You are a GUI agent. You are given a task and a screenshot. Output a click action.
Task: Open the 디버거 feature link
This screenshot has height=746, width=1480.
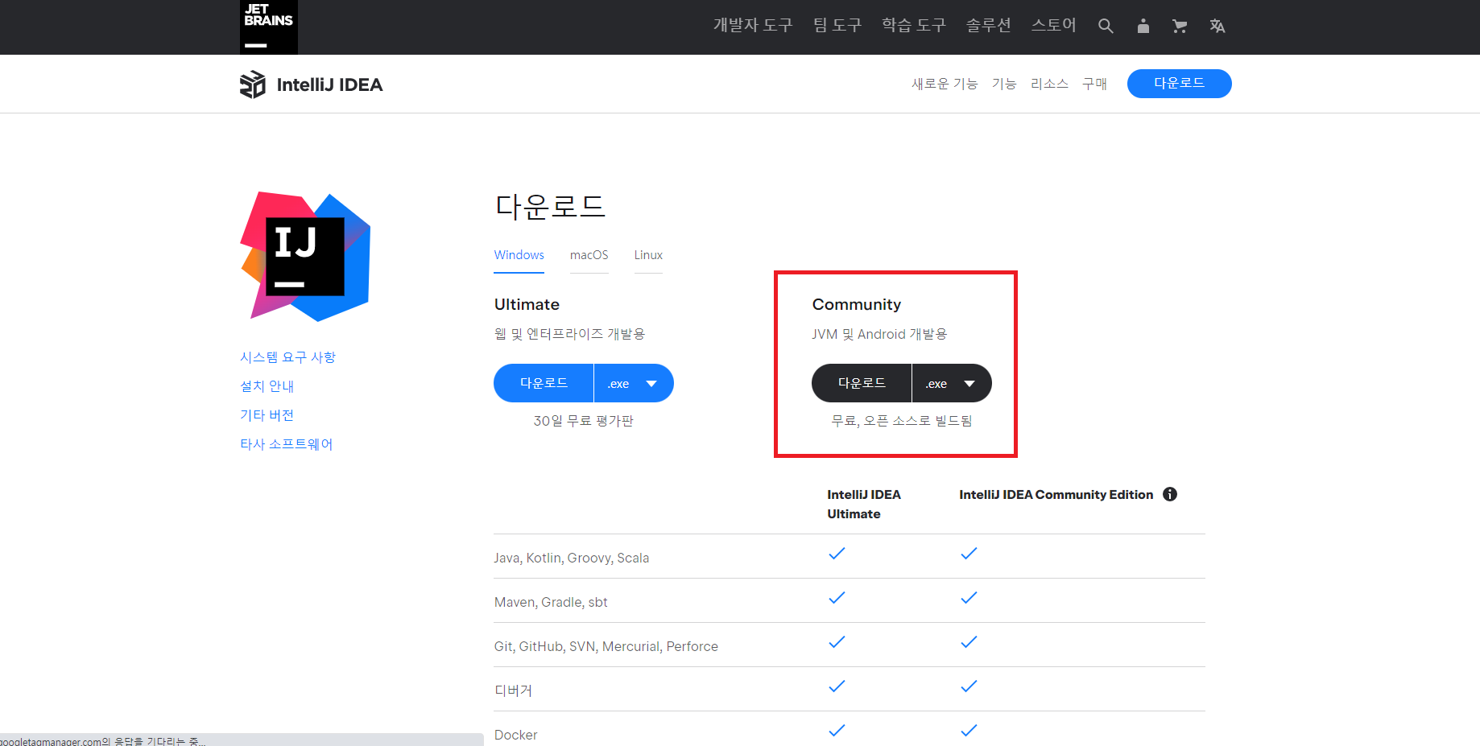tap(513, 690)
